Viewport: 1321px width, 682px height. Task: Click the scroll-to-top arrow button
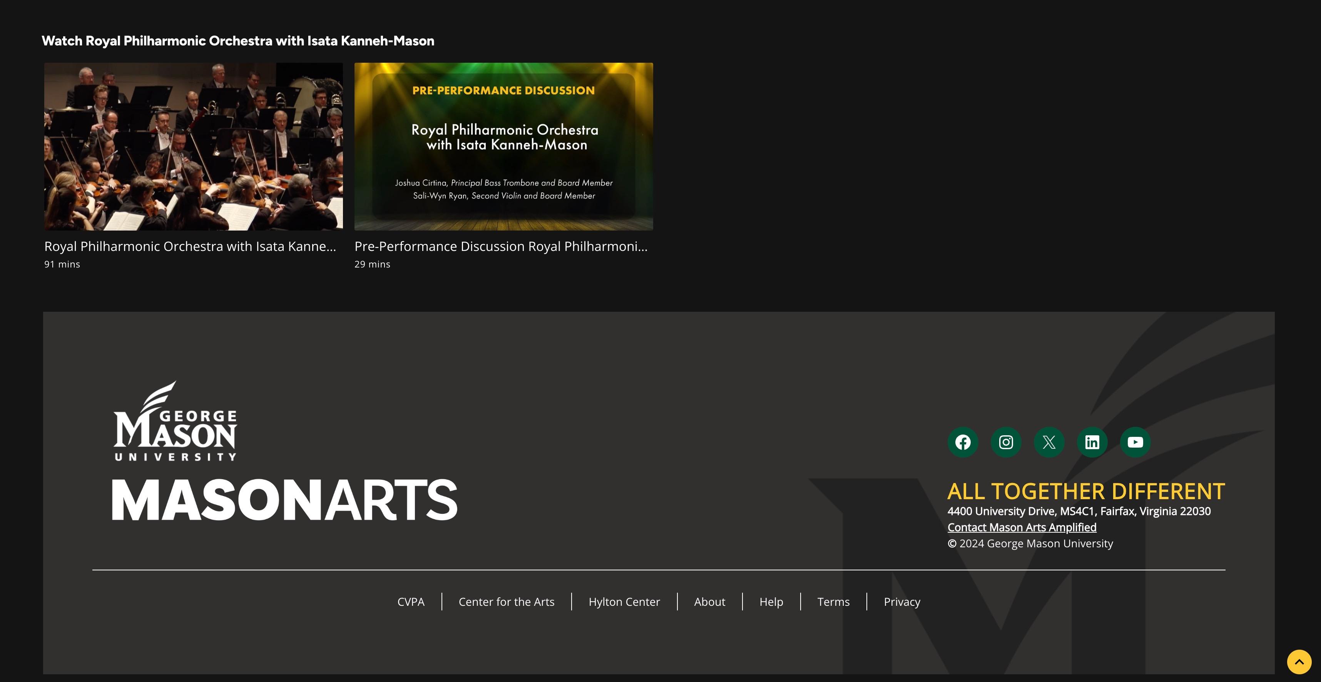click(x=1299, y=662)
